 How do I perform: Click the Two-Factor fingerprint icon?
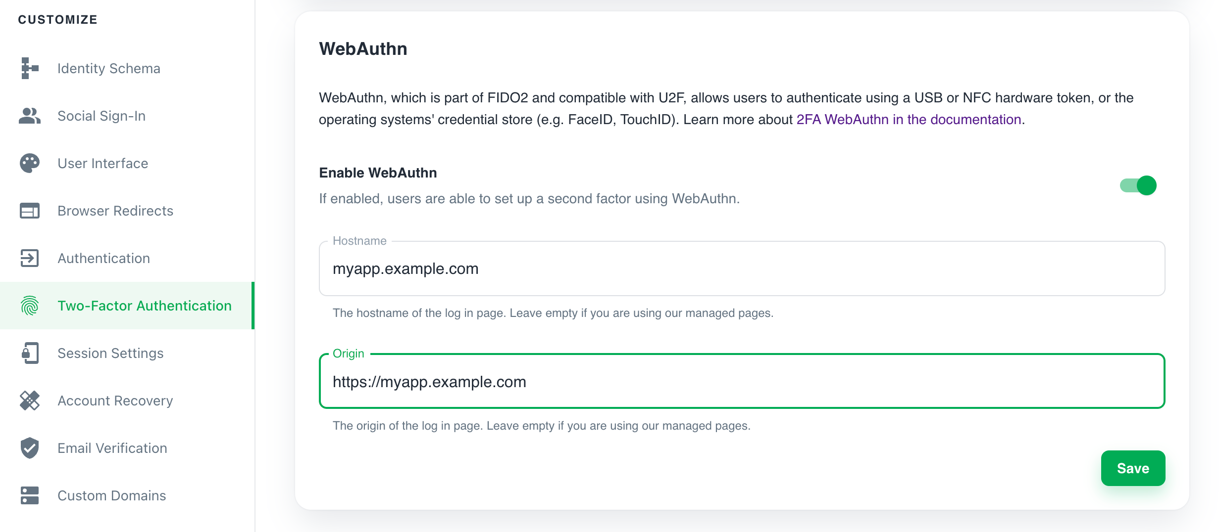click(30, 306)
